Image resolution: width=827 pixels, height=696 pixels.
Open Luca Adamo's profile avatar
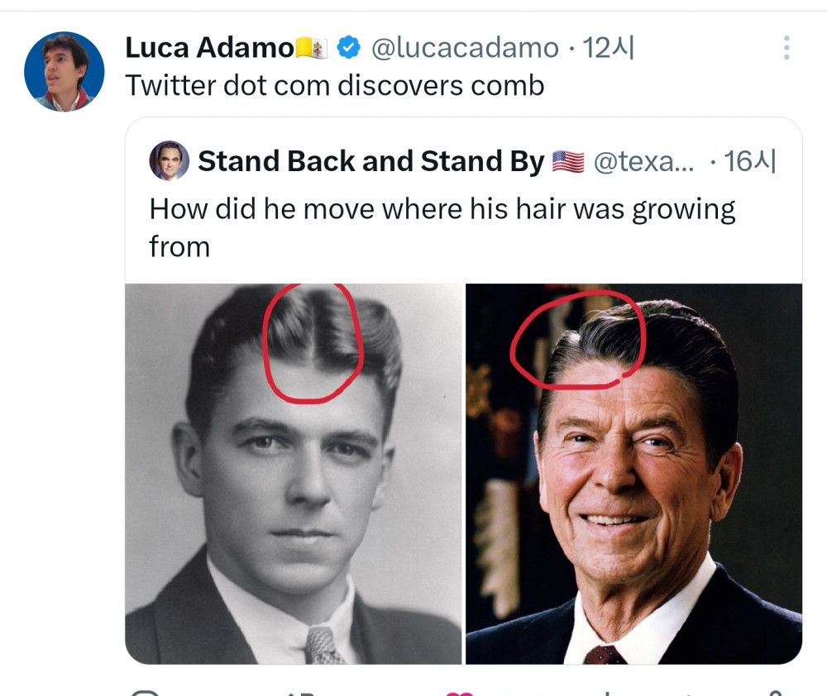(65, 71)
